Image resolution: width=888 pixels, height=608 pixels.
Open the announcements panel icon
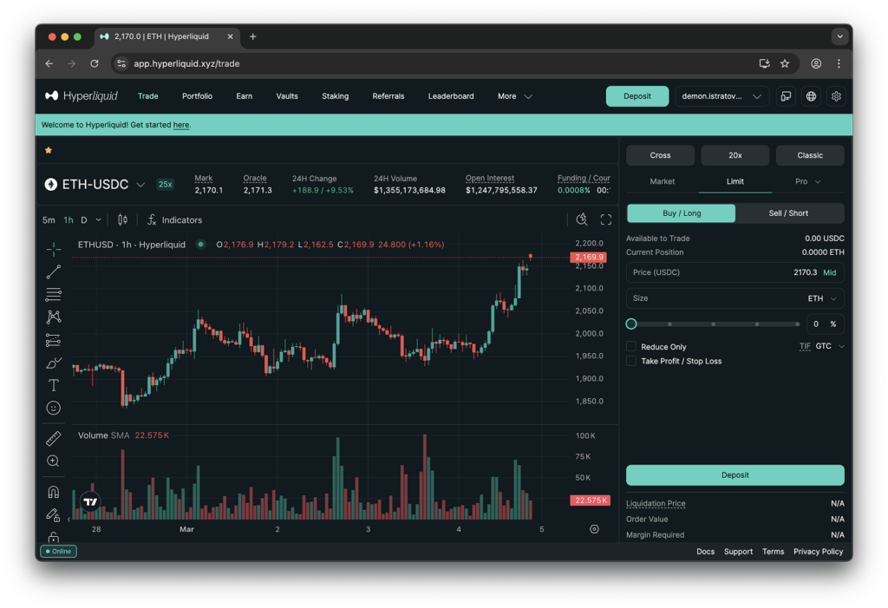[x=786, y=96]
